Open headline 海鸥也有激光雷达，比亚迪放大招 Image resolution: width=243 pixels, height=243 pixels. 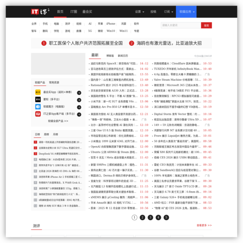point(169,43)
